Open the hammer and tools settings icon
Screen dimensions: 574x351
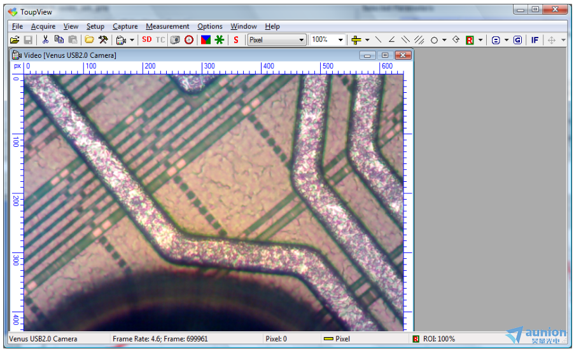pos(103,39)
